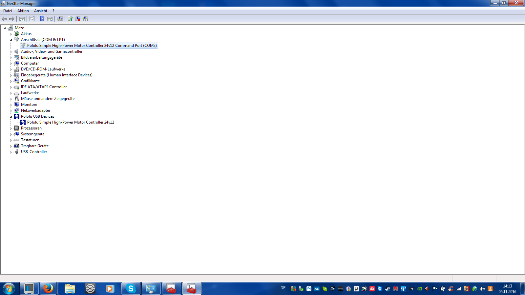Click the Back arrow in toolbar
This screenshot has width=525, height=295.
(4, 19)
